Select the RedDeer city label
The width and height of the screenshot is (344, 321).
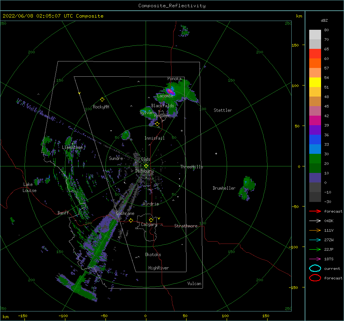162,116
